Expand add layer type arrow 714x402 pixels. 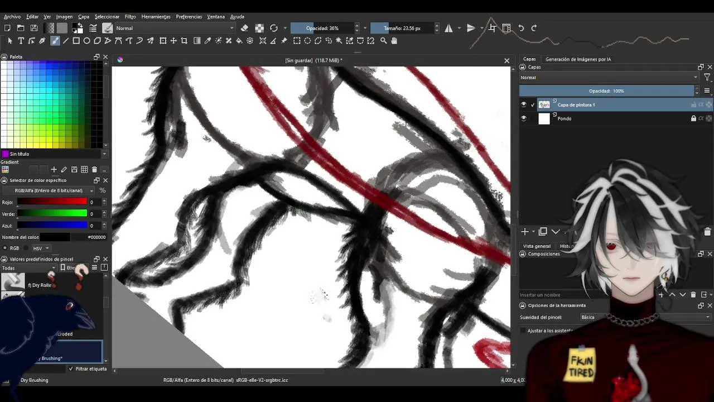pos(534,232)
